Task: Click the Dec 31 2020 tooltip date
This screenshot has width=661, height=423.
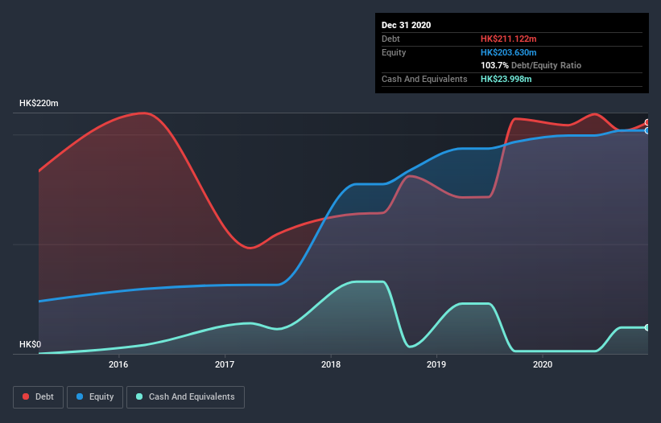Action: click(406, 25)
